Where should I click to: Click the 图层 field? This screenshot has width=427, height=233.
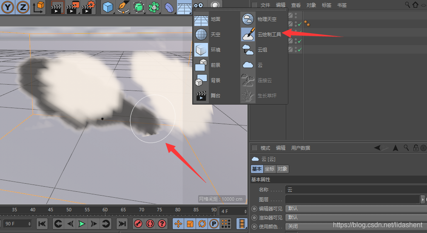tap(353, 199)
